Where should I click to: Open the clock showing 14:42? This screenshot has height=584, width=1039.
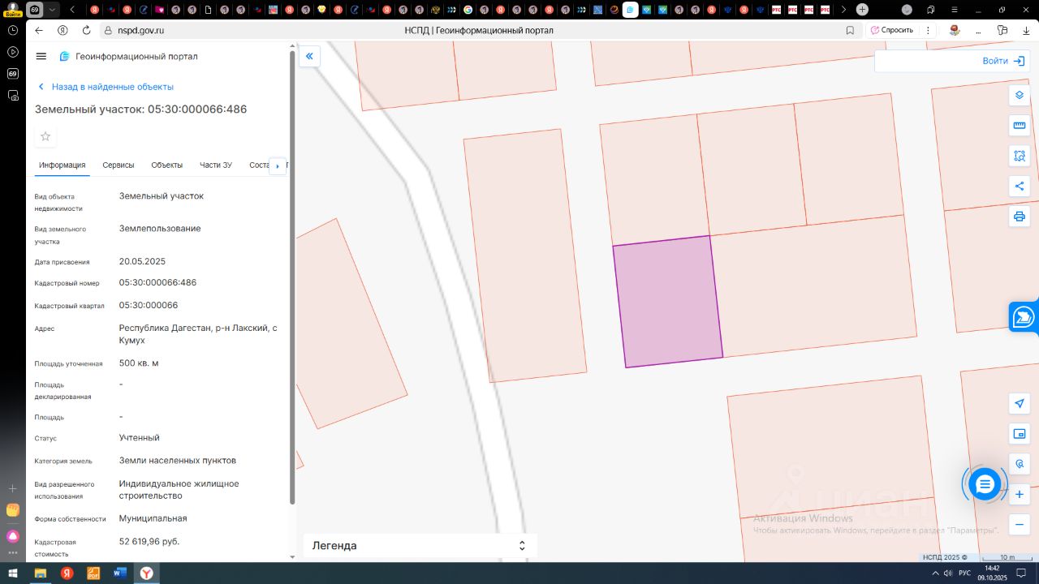(x=992, y=573)
